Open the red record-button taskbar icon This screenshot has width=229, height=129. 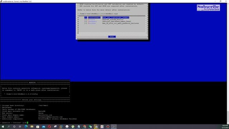click(108, 126)
